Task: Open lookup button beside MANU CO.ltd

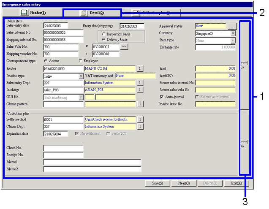Action: pyautogui.click(x=140, y=68)
